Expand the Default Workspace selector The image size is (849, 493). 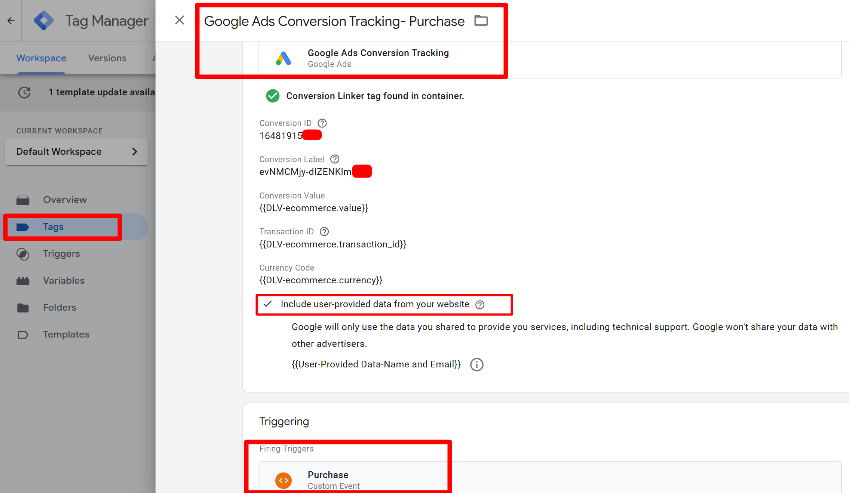point(77,152)
